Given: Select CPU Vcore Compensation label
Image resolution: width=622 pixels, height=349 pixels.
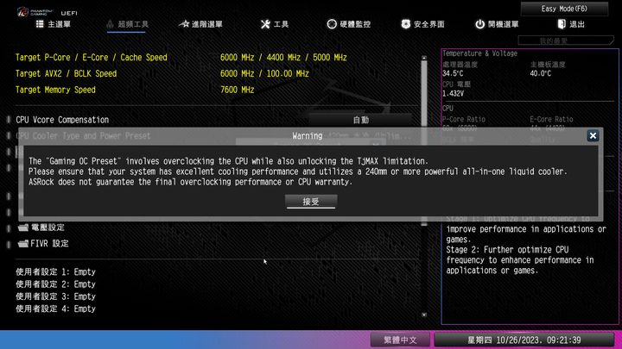Looking at the screenshot, I should [62, 120].
